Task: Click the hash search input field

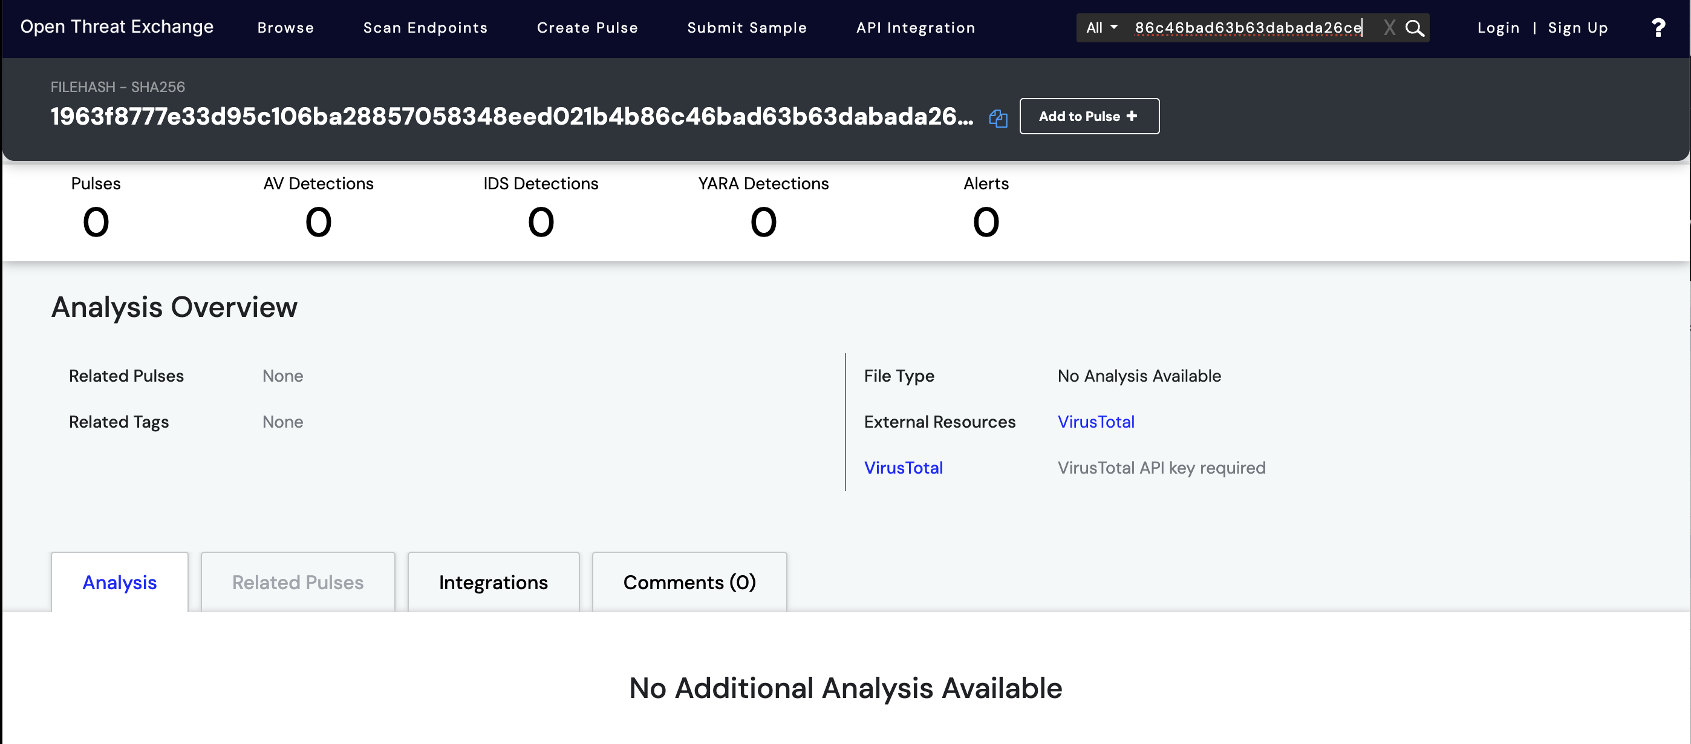Action: (1247, 28)
